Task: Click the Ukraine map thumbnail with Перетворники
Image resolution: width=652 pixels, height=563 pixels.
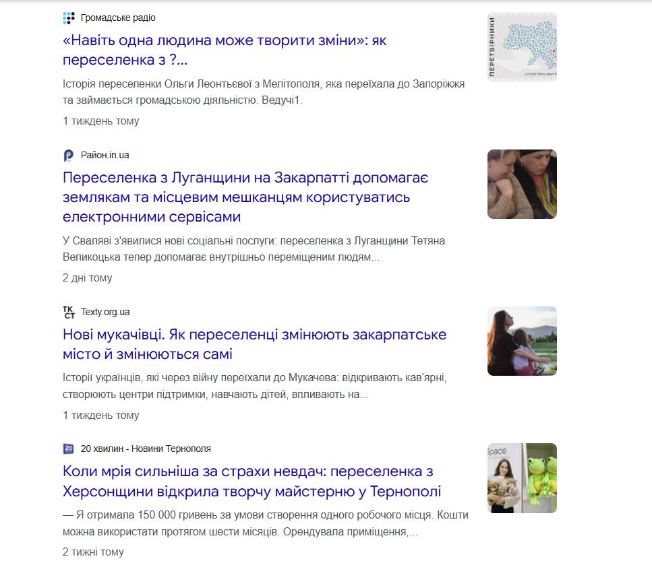Action: [x=522, y=47]
